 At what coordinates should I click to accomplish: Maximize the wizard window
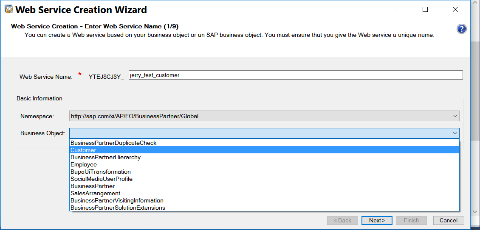[425, 9]
